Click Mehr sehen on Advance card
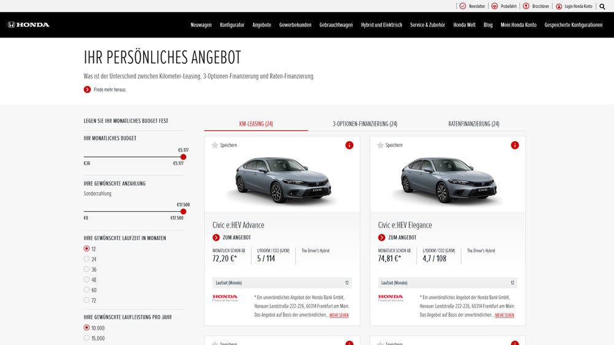The width and height of the screenshot is (614, 345). [339, 316]
